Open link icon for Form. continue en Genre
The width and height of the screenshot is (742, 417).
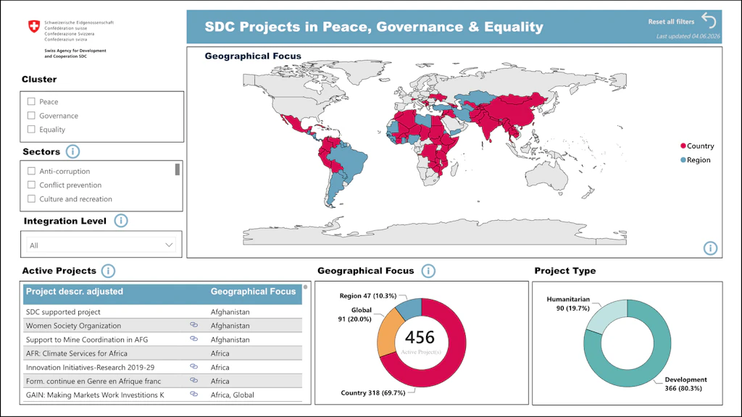point(194,380)
